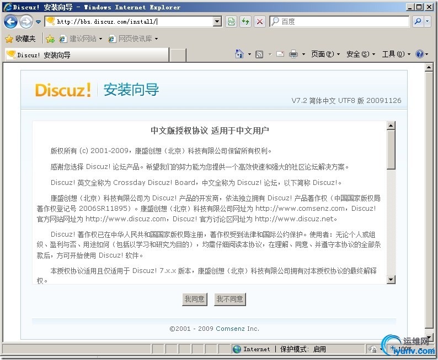Click the 百度 search box
The width and height of the screenshot is (438, 360).
[339, 21]
